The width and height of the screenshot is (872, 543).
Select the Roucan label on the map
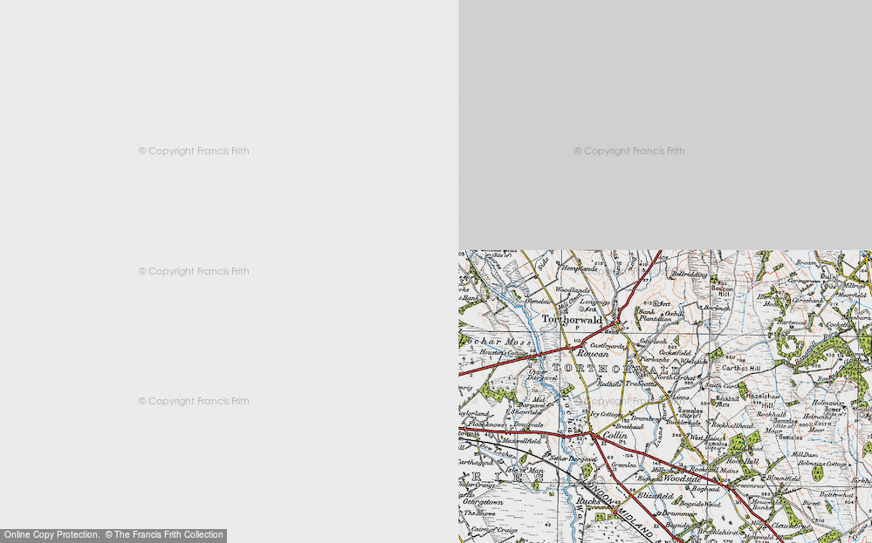[593, 354]
